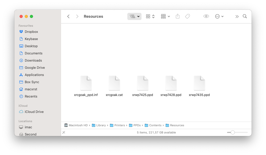Click the xrwp7435.ppd file name
Viewport: 266px width, 155px height.
199,95
